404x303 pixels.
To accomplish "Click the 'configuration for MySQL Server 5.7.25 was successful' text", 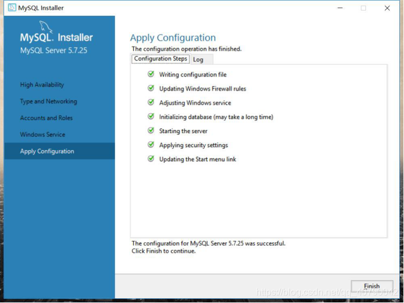I will (x=214, y=243).
